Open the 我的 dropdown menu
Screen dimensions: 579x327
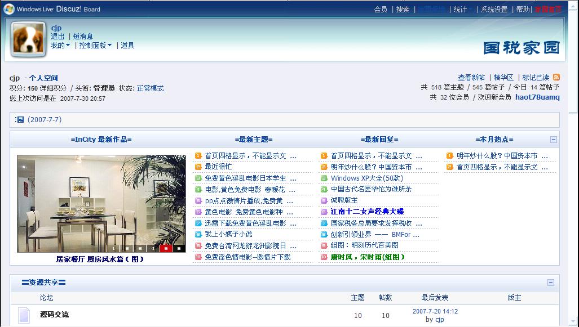60,46
